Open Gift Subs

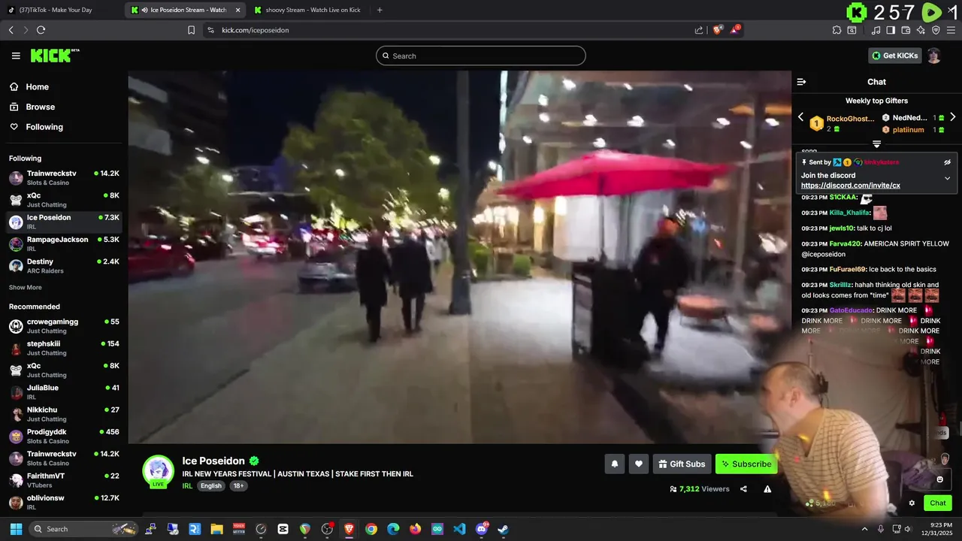tap(682, 464)
